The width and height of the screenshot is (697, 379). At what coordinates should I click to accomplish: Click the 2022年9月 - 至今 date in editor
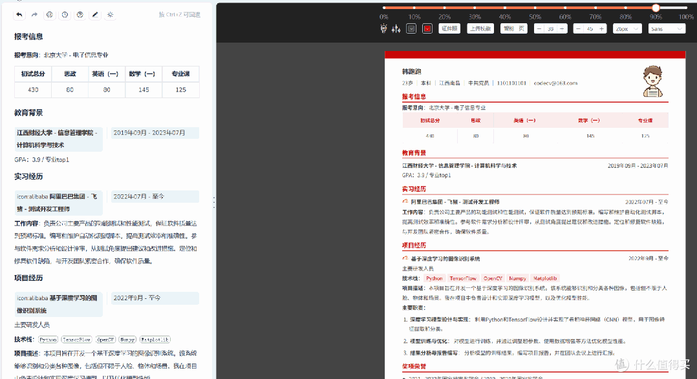pos(155,298)
